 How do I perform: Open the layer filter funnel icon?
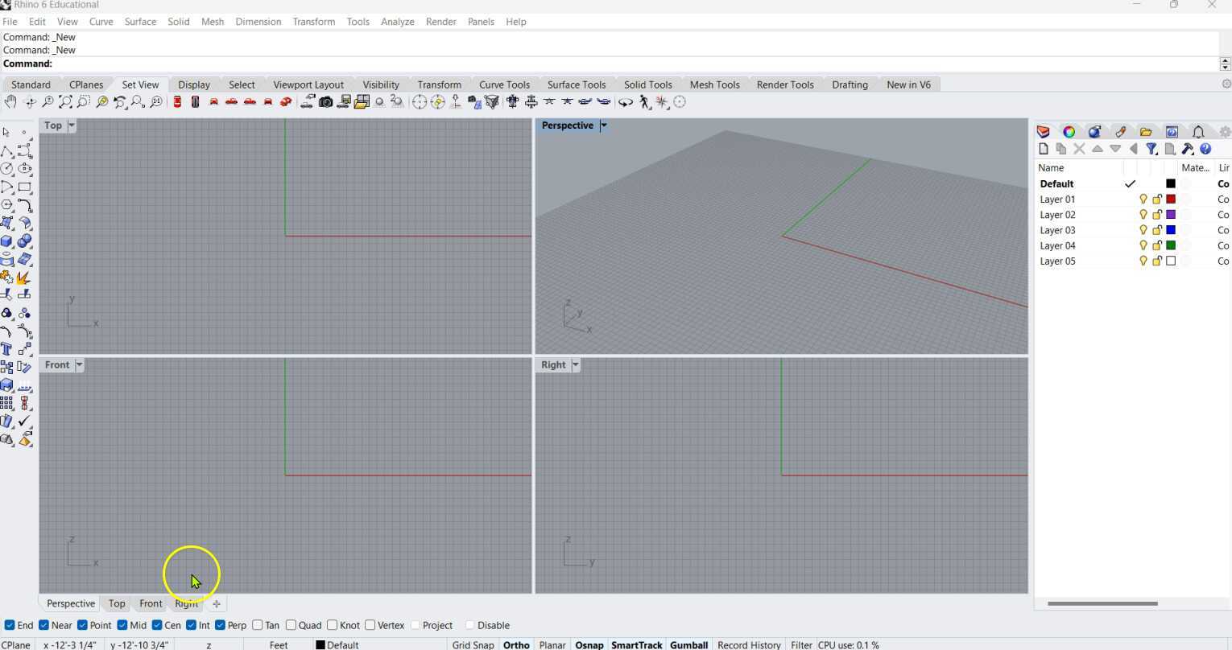(x=1151, y=149)
